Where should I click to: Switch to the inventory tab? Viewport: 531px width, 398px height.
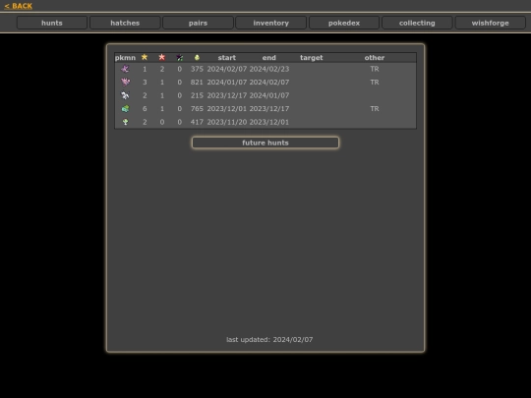pyautogui.click(x=271, y=23)
